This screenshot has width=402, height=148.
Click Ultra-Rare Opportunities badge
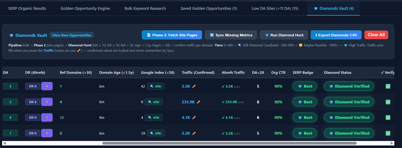pos(72,35)
